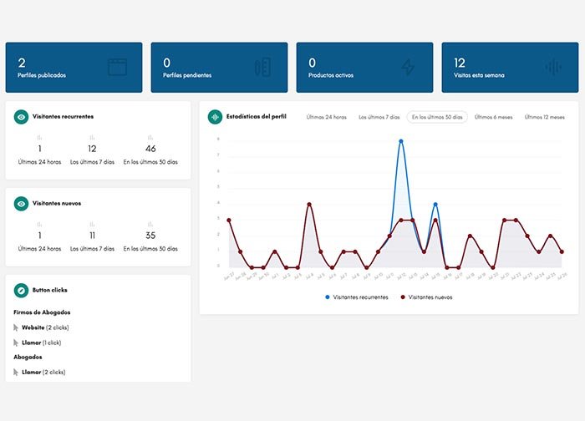585x421 pixels.
Task: Select En los últimos 30 días range
Action: (x=437, y=117)
